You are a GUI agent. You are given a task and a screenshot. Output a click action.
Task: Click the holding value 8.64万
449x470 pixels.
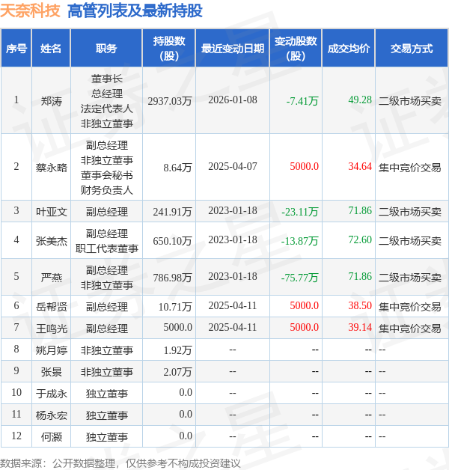[x=177, y=168]
